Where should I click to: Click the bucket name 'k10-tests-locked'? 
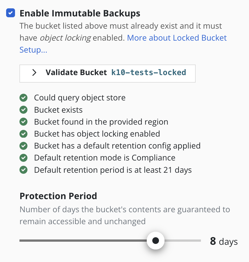pyautogui.click(x=149, y=73)
